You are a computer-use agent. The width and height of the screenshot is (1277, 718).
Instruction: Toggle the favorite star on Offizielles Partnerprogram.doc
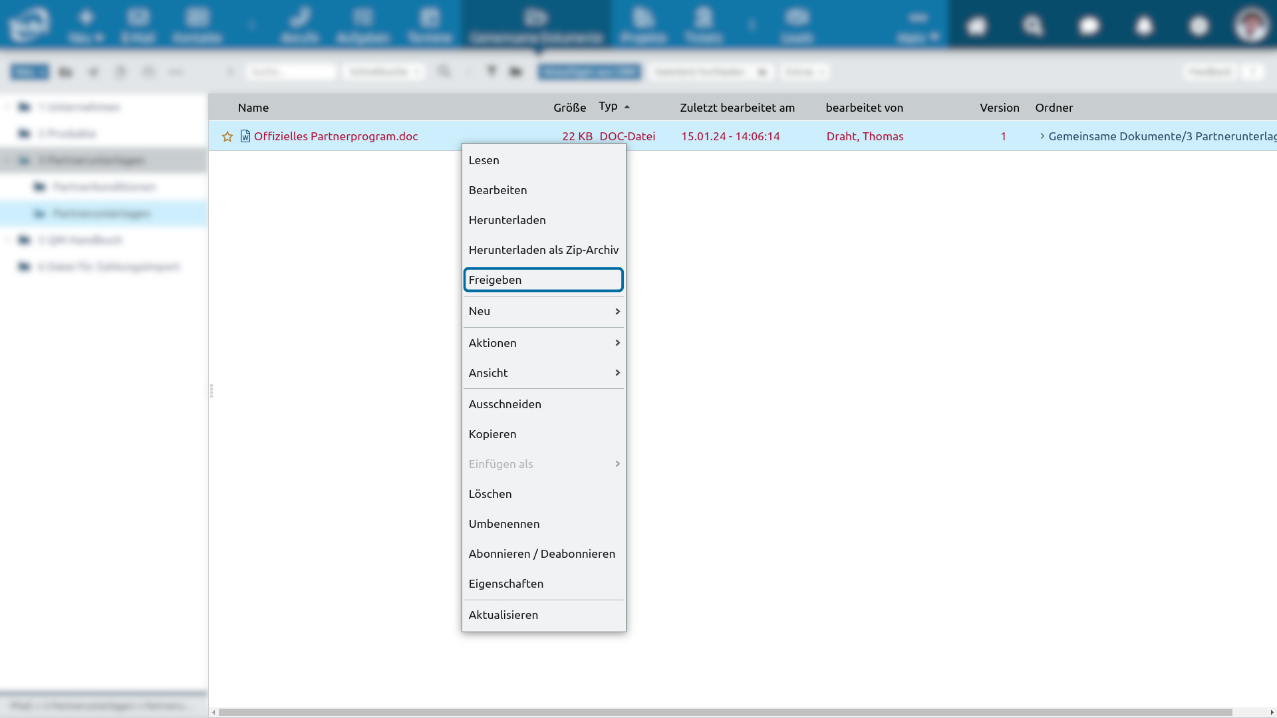pos(227,136)
